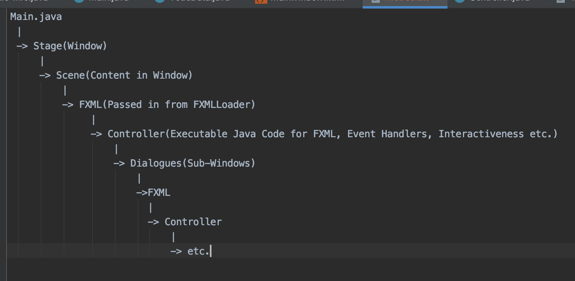Click the Stage(Window) line in editor
Image resolution: width=575 pixels, height=281 pixels.
click(x=62, y=46)
